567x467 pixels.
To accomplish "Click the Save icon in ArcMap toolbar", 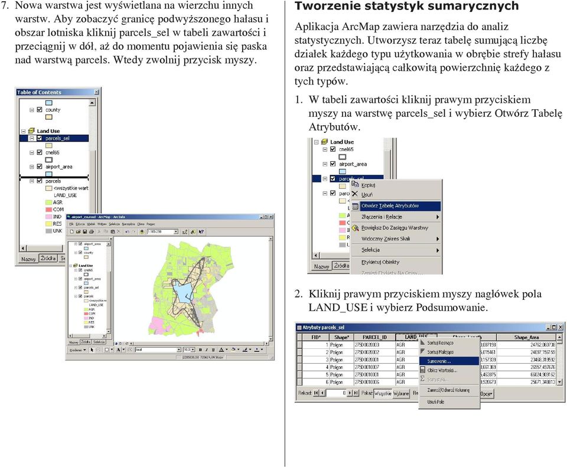I will pyautogui.click(x=85, y=231).
